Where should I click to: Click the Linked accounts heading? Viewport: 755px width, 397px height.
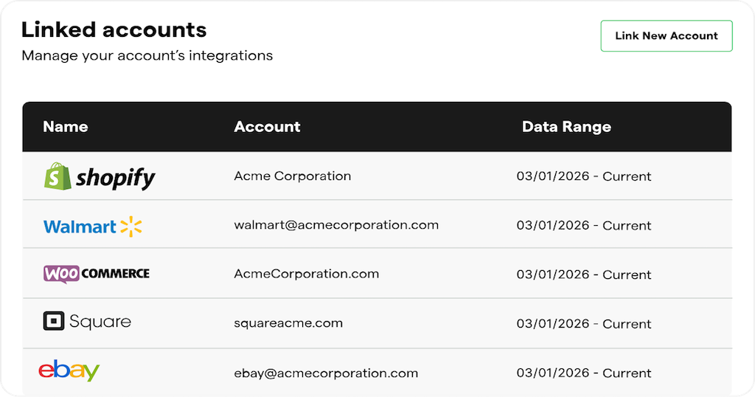click(x=114, y=30)
